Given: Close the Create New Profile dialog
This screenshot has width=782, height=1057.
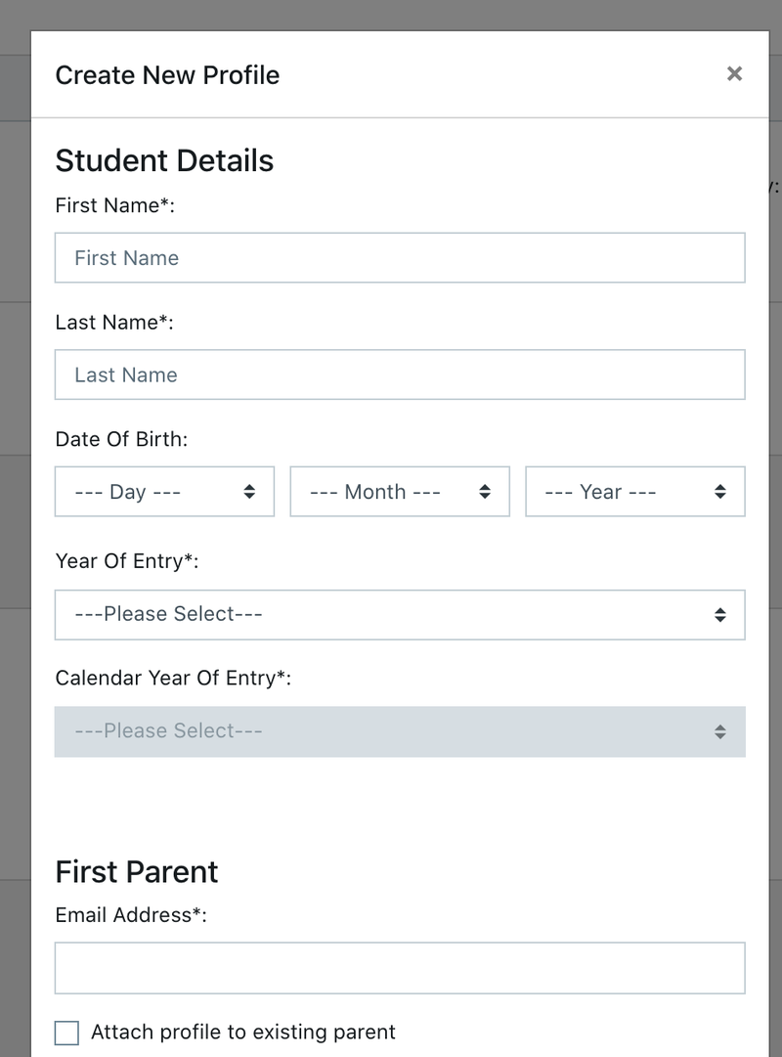Looking at the screenshot, I should point(734,74).
